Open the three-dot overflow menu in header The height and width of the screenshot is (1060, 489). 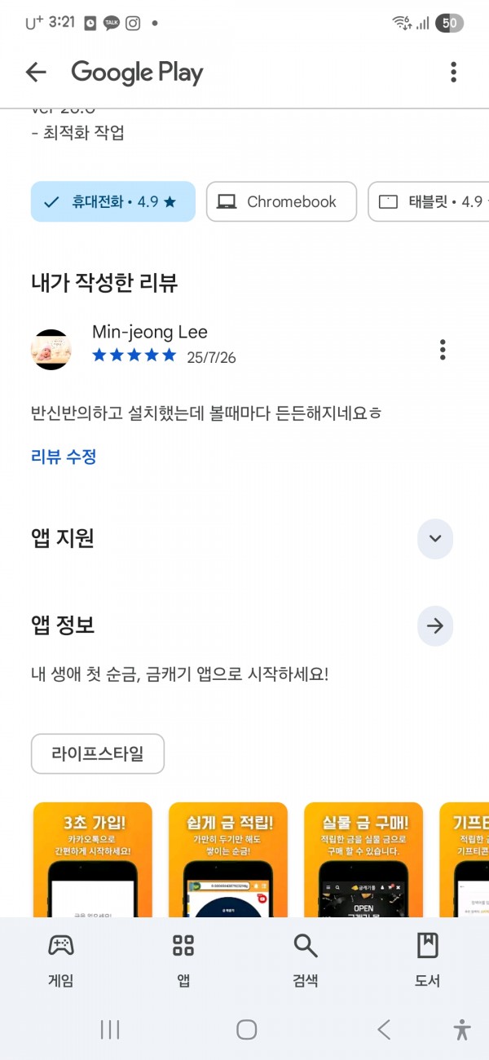click(x=453, y=72)
